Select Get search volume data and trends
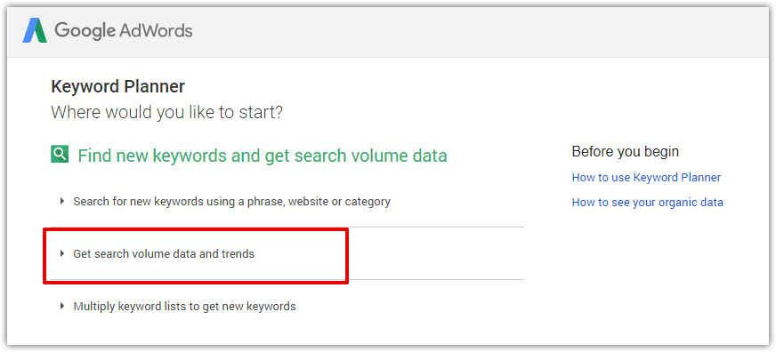Viewport: 776px width, 352px height. 164,254
